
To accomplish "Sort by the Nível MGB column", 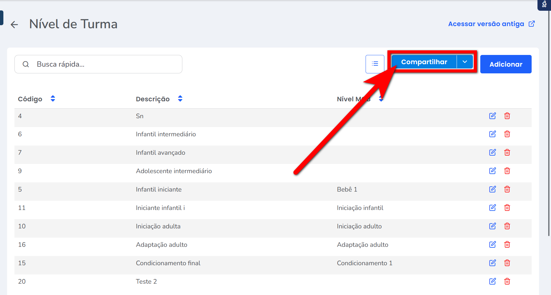I will (x=381, y=99).
